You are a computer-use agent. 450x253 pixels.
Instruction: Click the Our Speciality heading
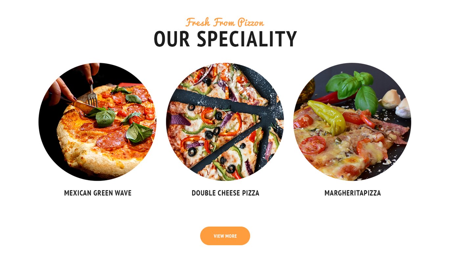click(x=225, y=39)
